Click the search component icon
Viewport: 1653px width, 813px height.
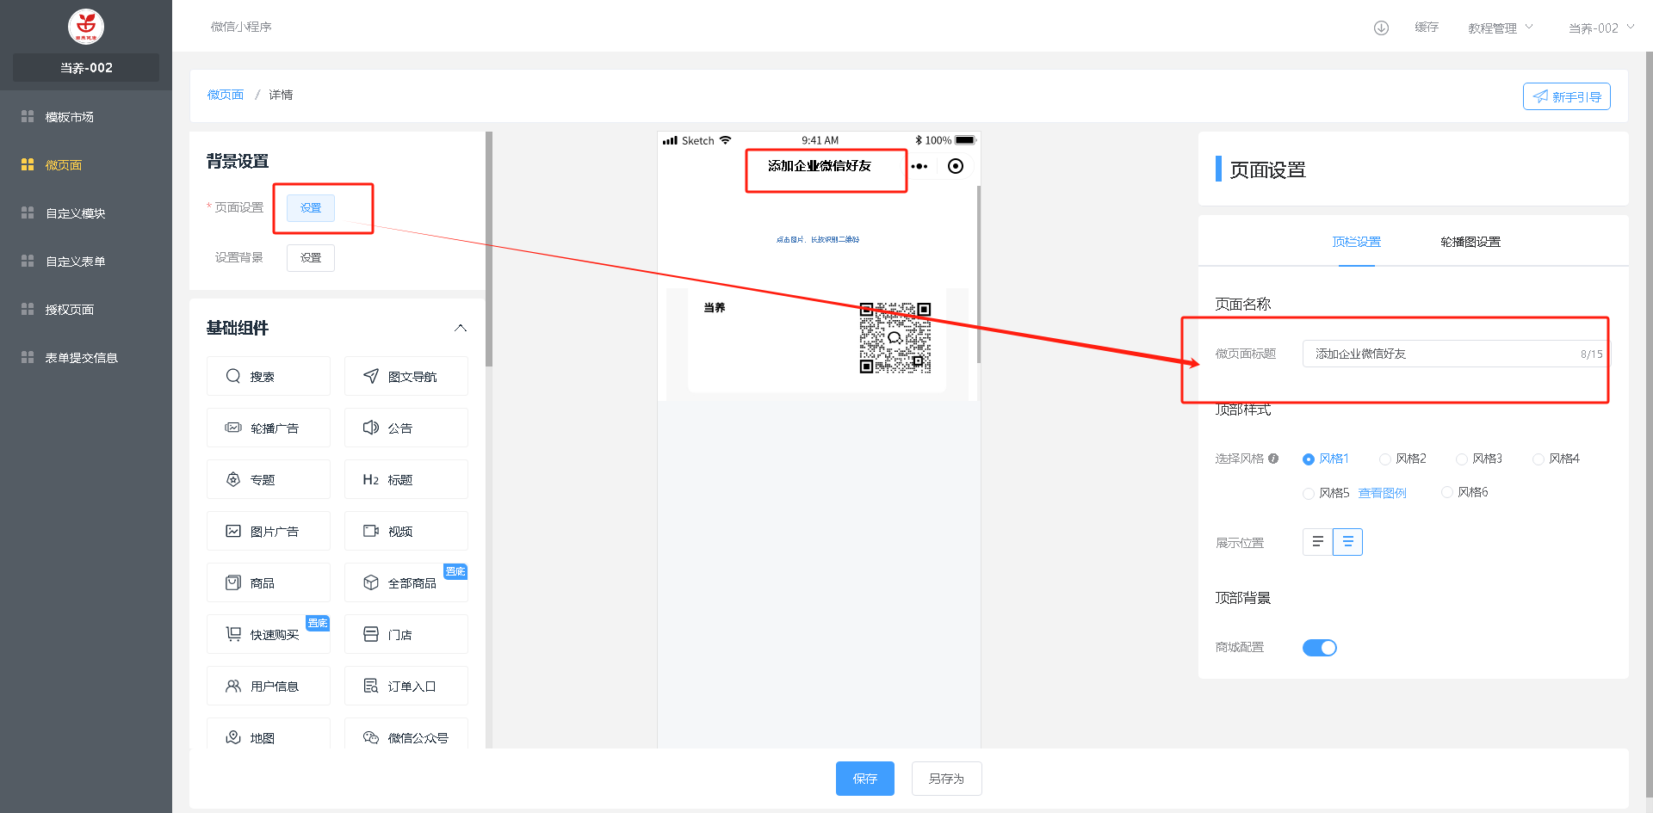pos(233,376)
